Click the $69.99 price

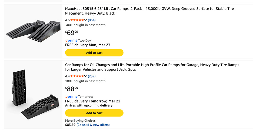click(x=72, y=33)
